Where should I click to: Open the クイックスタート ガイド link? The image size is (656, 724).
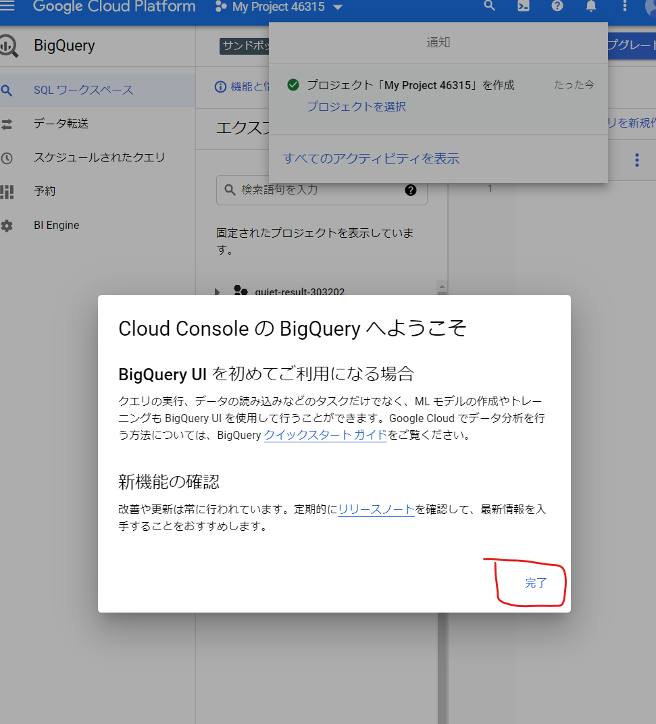325,435
